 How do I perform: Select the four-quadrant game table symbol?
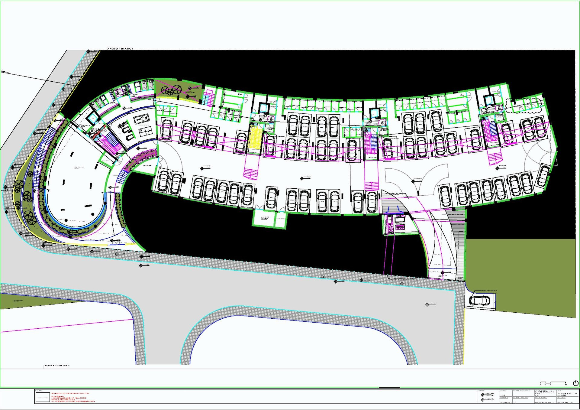(145, 131)
